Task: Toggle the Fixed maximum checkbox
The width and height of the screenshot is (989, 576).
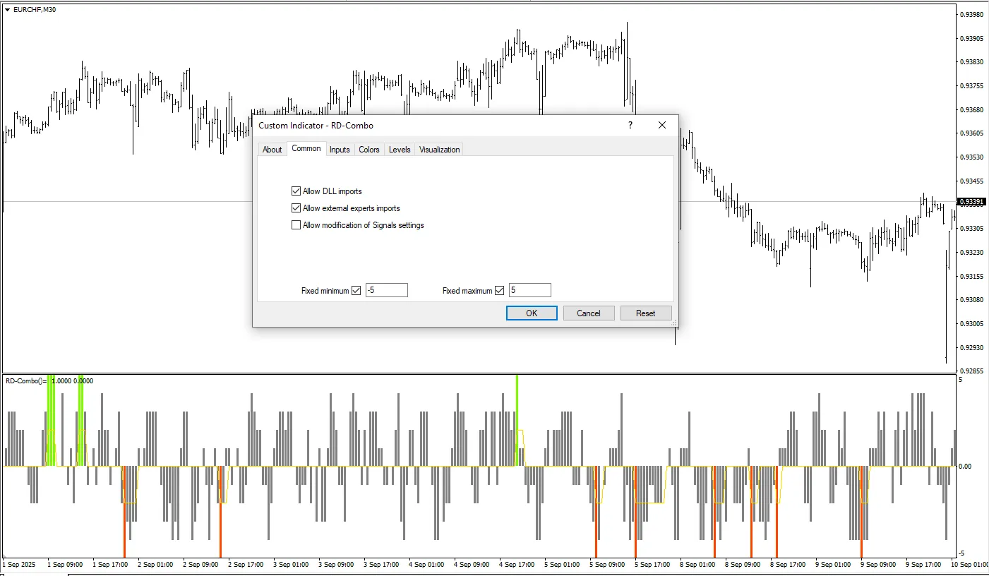Action: (x=500, y=290)
